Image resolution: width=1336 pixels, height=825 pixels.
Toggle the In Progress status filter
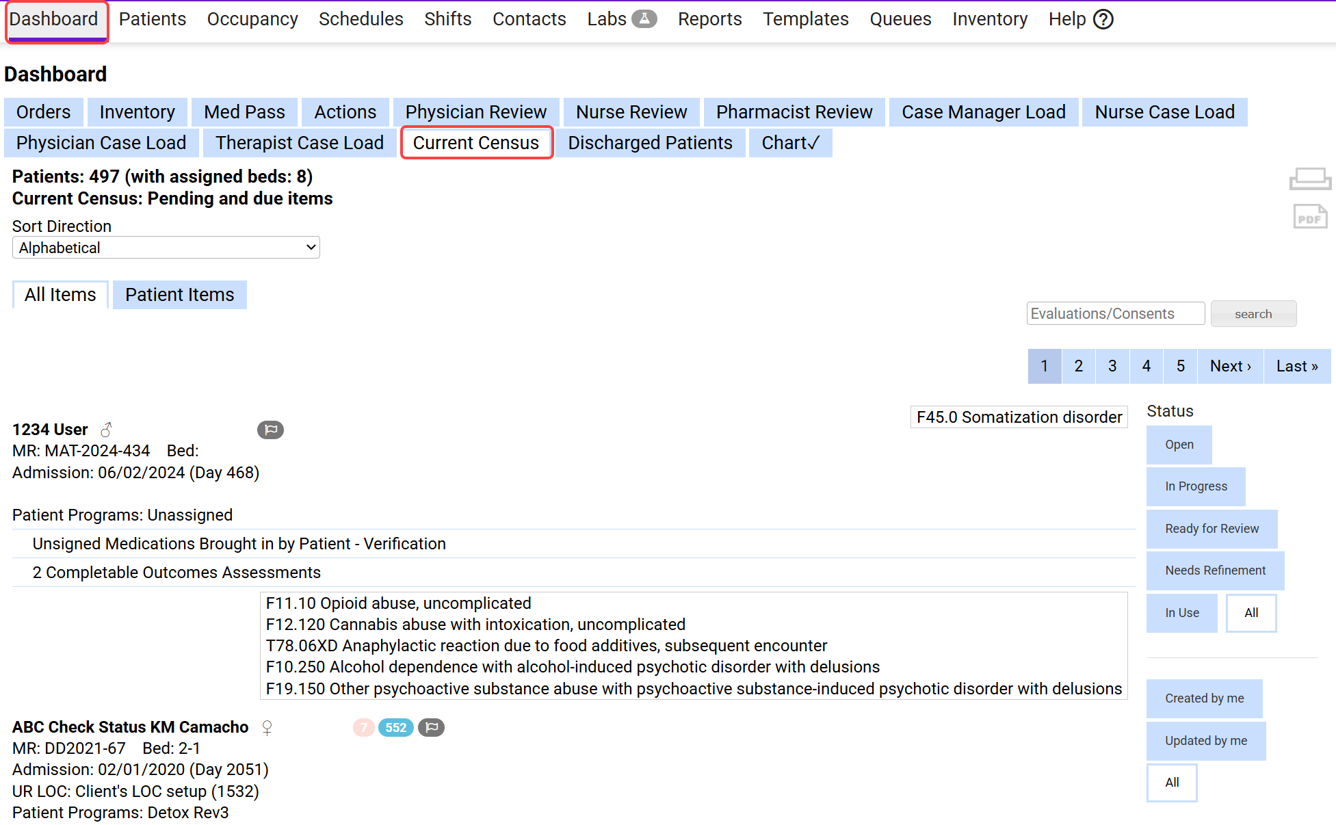(1195, 486)
